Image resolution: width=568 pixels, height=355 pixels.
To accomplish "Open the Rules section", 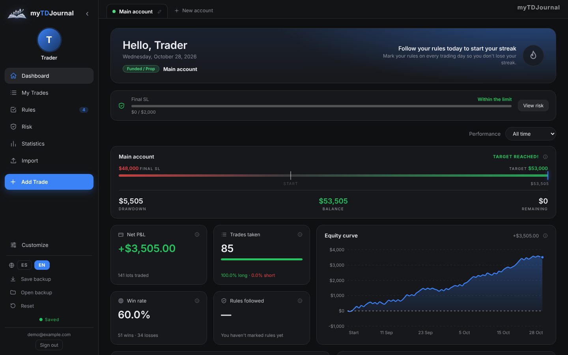I will pos(49,110).
